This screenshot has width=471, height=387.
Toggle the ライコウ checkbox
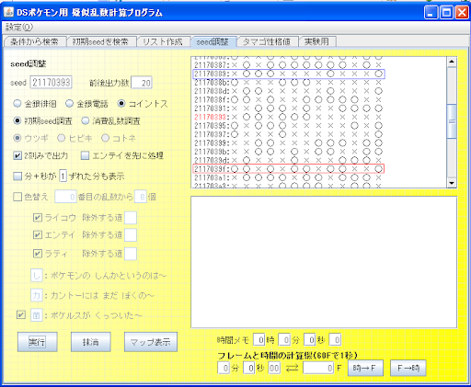tap(38, 218)
